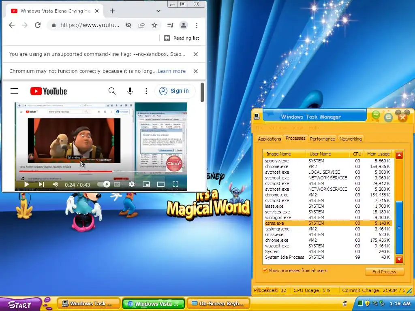The width and height of the screenshot is (415, 311).
Task: Search with voice microphone icon
Action: coord(130,91)
